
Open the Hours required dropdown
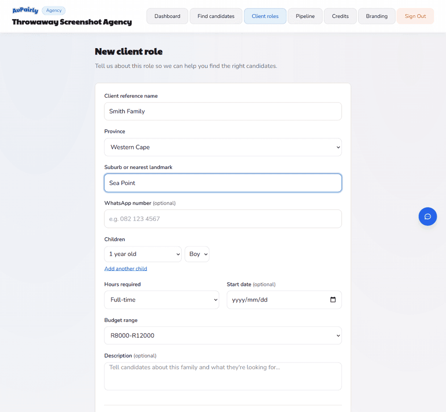(161, 300)
